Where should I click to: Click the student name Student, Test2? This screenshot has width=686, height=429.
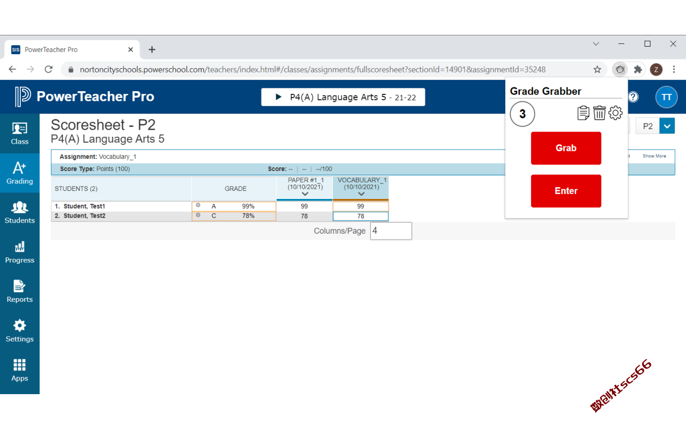pos(84,216)
